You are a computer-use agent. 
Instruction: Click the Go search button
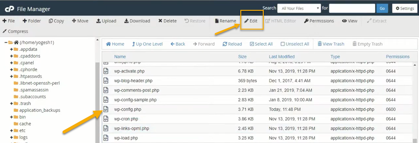382,8
